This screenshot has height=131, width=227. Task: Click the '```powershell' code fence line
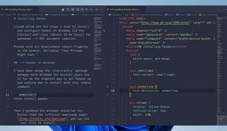click(25, 95)
